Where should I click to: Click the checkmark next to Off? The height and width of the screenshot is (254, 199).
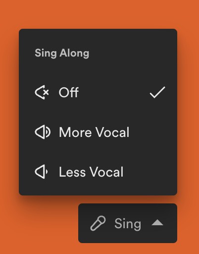pyautogui.click(x=157, y=92)
